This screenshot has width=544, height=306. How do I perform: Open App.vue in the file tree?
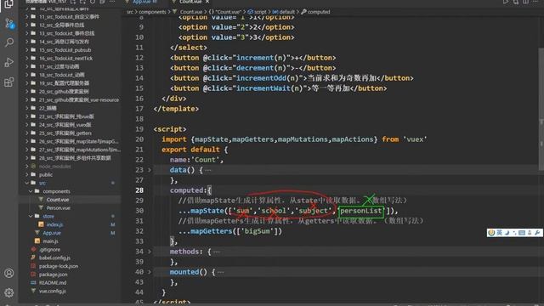(52, 233)
